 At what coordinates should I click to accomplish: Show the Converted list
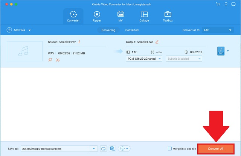[132, 30]
